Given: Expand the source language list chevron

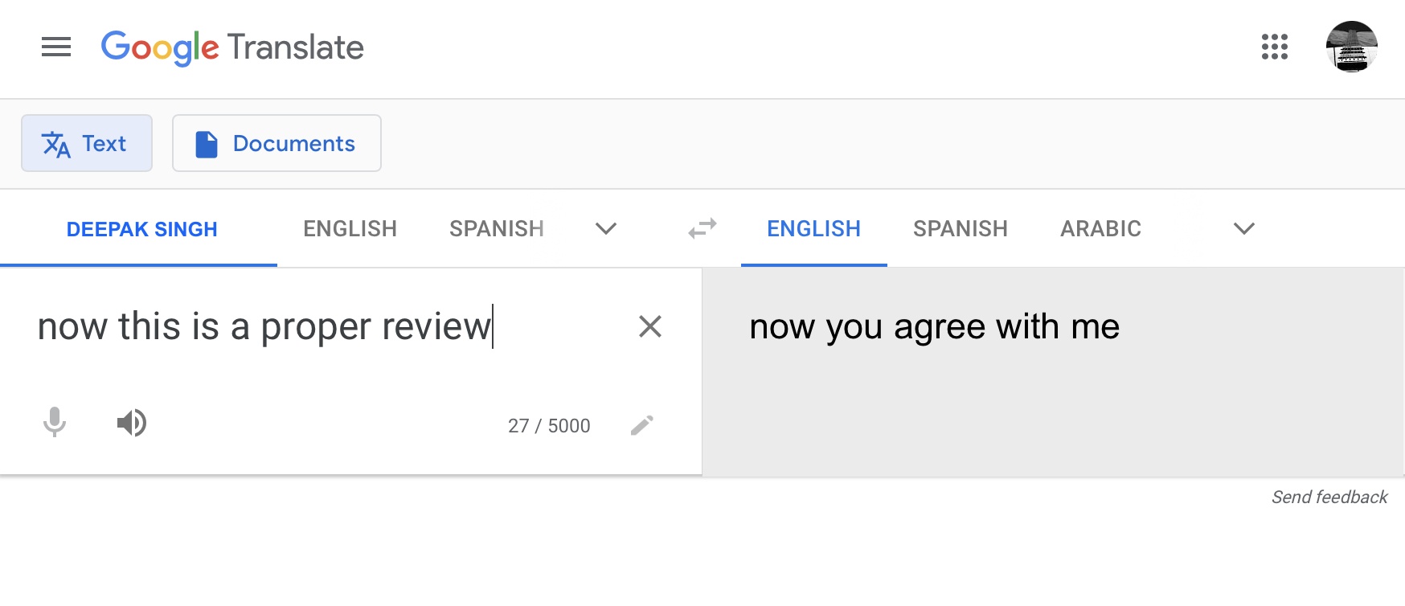Looking at the screenshot, I should coord(606,229).
